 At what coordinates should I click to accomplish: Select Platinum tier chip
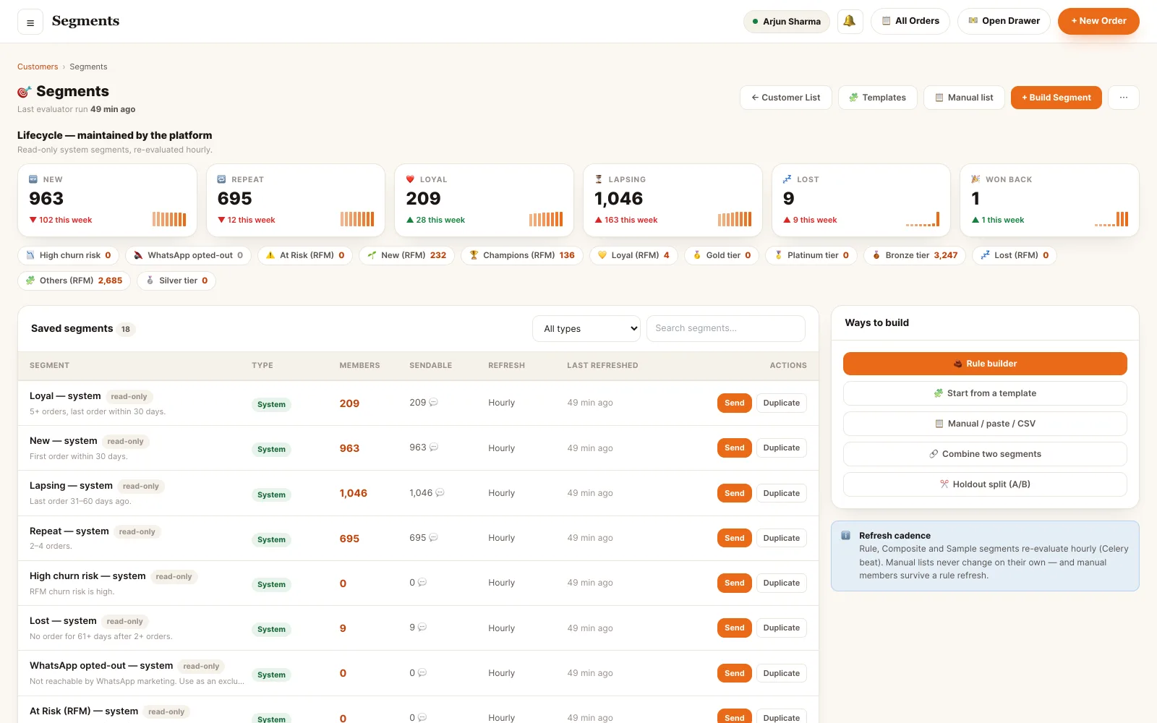[811, 255]
